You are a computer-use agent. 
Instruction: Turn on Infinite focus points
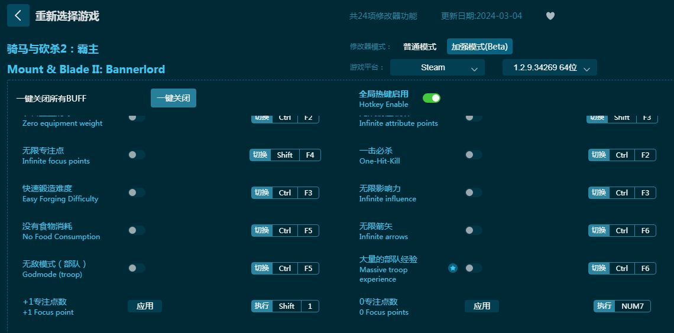pos(137,155)
